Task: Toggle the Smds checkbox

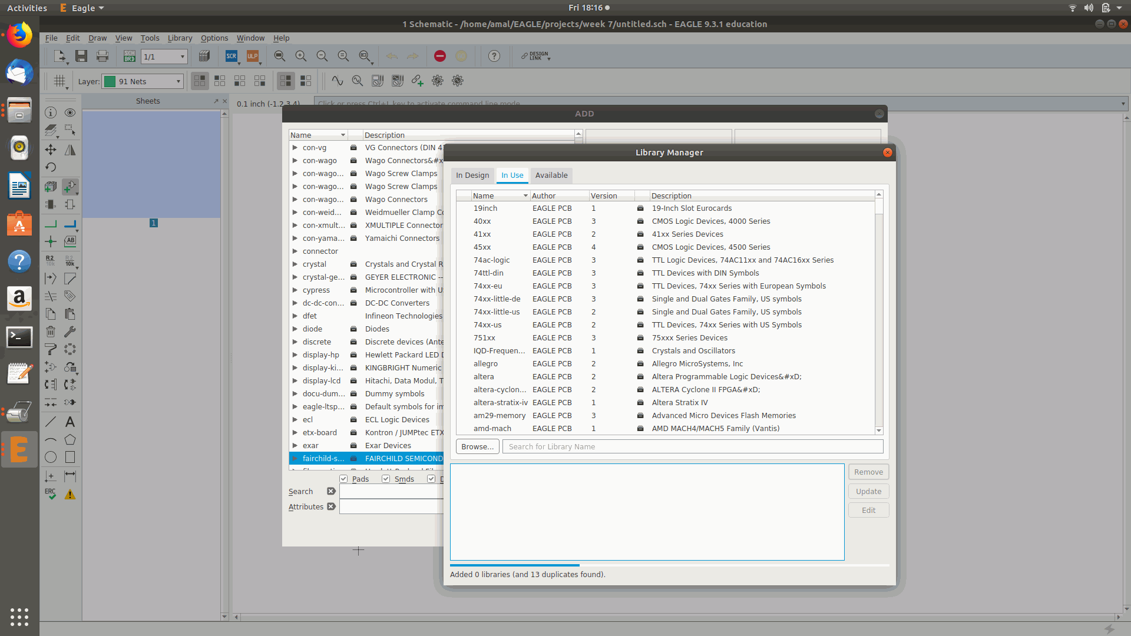Action: coord(386,479)
